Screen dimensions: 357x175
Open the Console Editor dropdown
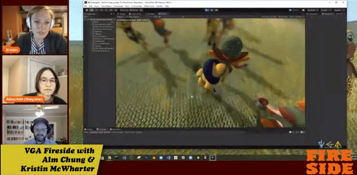pyautogui.click(x=139, y=132)
